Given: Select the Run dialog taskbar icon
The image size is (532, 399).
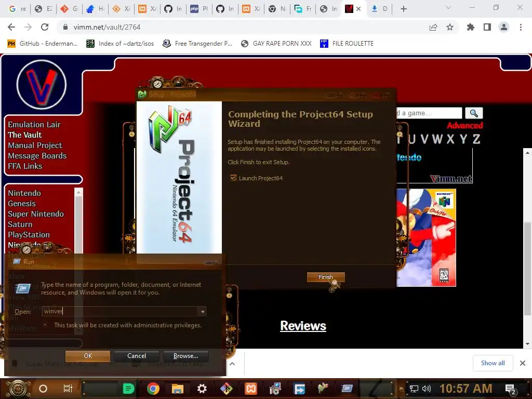Looking at the screenshot, I should point(347,389).
